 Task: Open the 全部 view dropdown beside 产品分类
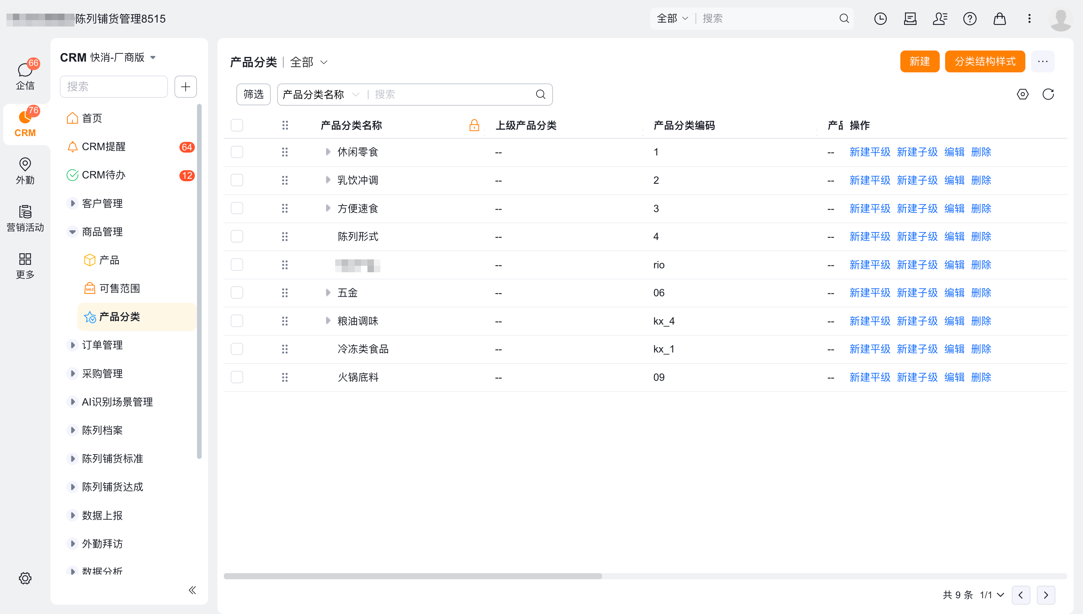(309, 62)
